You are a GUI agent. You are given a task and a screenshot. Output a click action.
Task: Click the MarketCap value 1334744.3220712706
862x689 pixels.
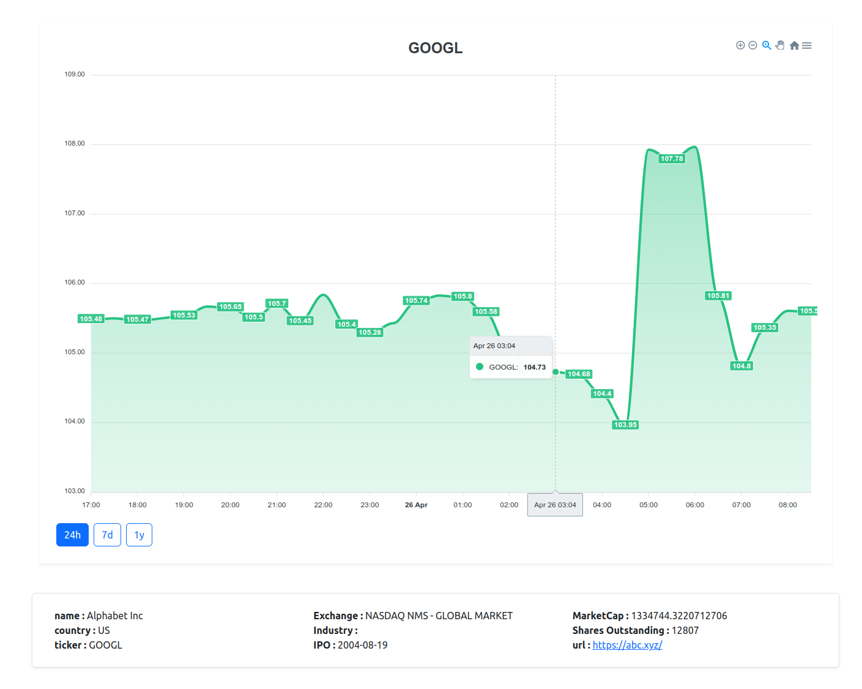click(x=679, y=616)
